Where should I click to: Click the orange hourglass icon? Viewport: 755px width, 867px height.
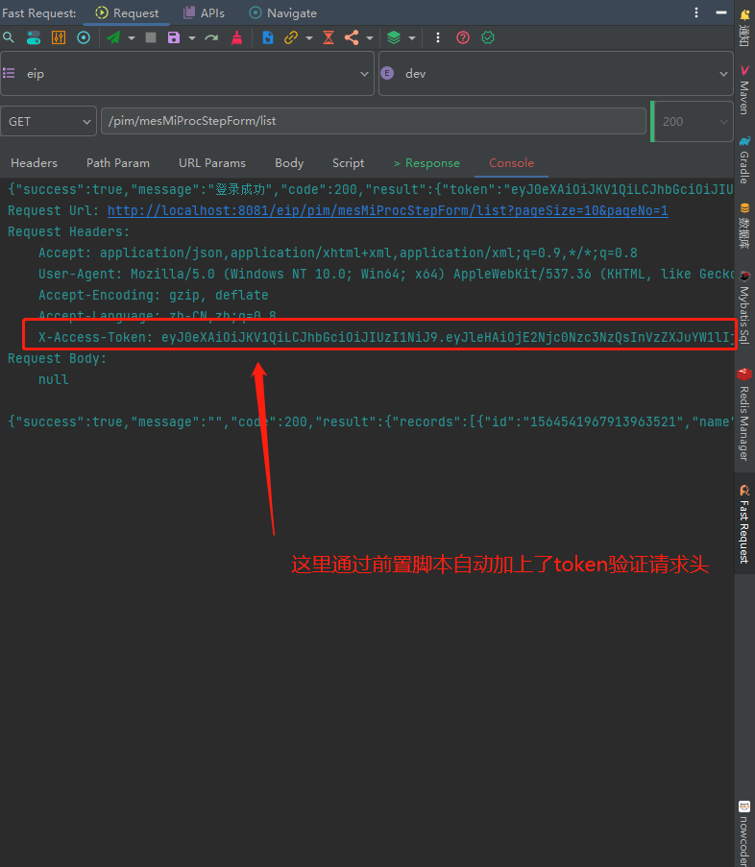[x=329, y=37]
